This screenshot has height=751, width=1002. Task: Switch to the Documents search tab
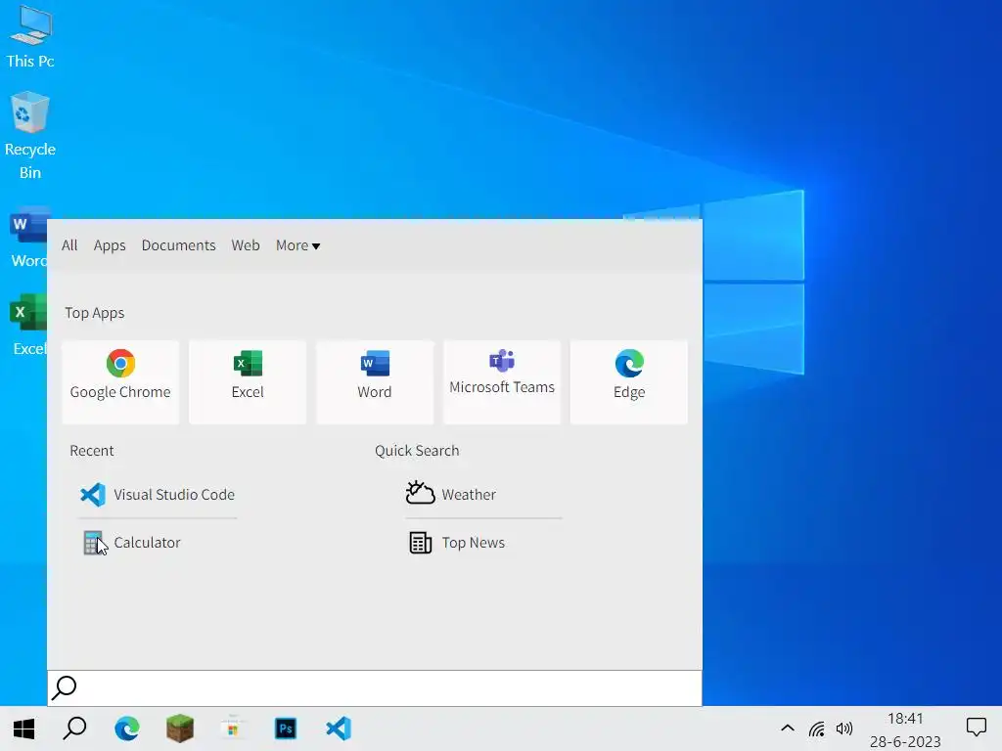pyautogui.click(x=178, y=245)
